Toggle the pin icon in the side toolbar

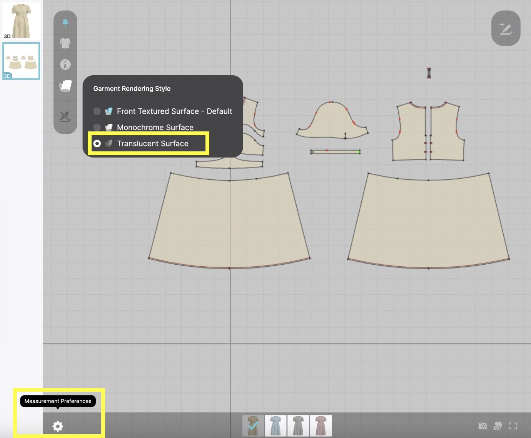click(x=65, y=23)
